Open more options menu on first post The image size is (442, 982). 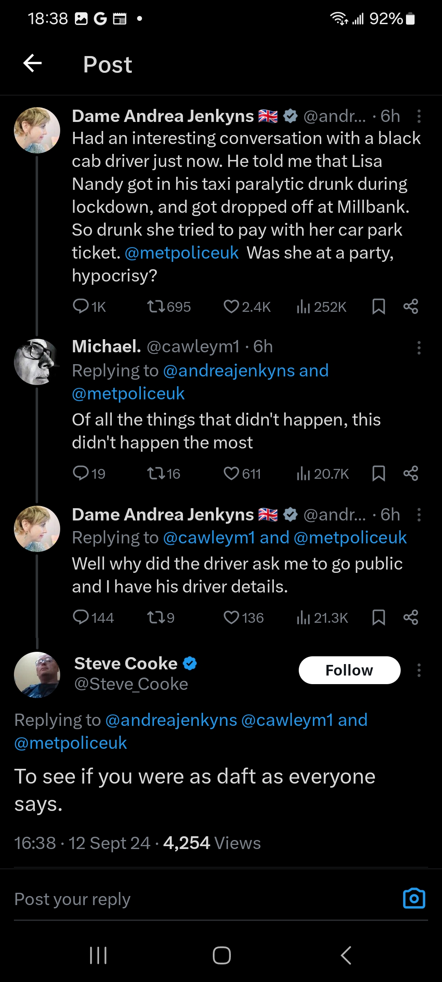click(x=419, y=117)
